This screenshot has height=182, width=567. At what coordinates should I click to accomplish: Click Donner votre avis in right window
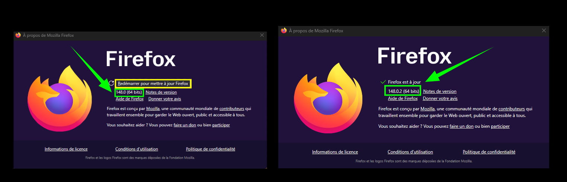[440, 98]
